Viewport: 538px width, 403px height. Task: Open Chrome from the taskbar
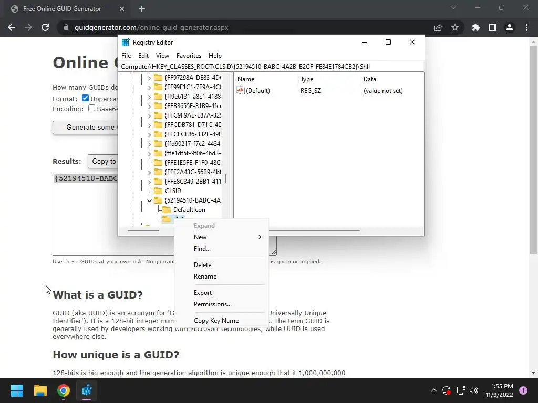pyautogui.click(x=64, y=390)
